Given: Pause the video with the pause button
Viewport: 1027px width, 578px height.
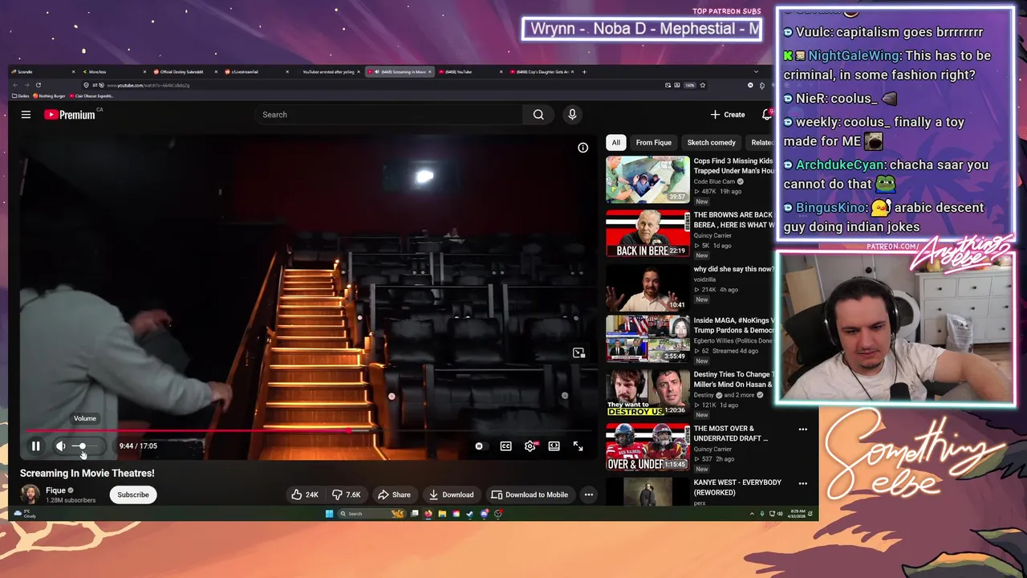Looking at the screenshot, I should 35,446.
